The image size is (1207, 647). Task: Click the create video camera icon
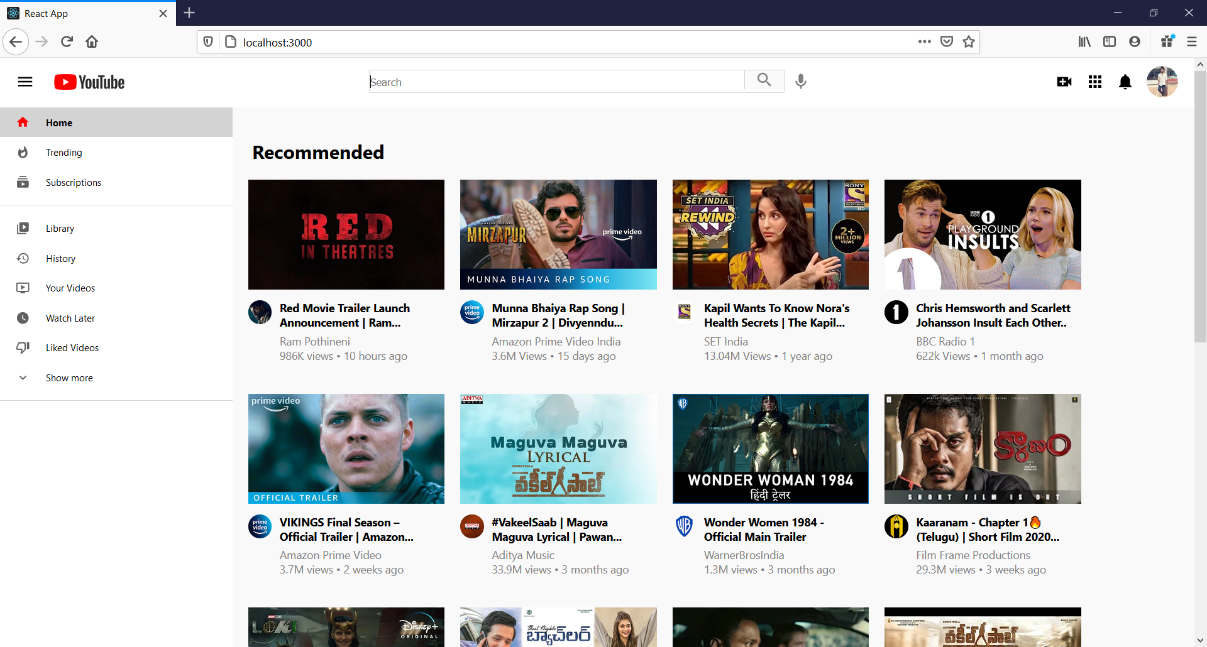click(x=1064, y=82)
